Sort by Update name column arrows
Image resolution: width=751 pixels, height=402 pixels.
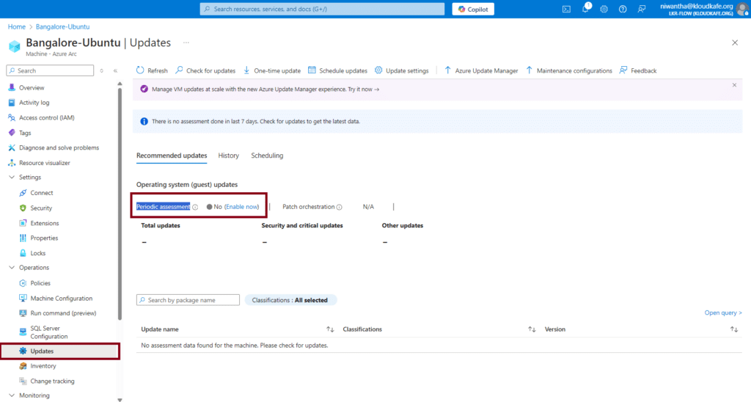tap(330, 329)
